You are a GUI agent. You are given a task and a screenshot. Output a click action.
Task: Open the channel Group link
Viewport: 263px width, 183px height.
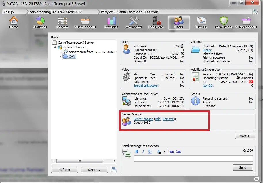pos(207,50)
